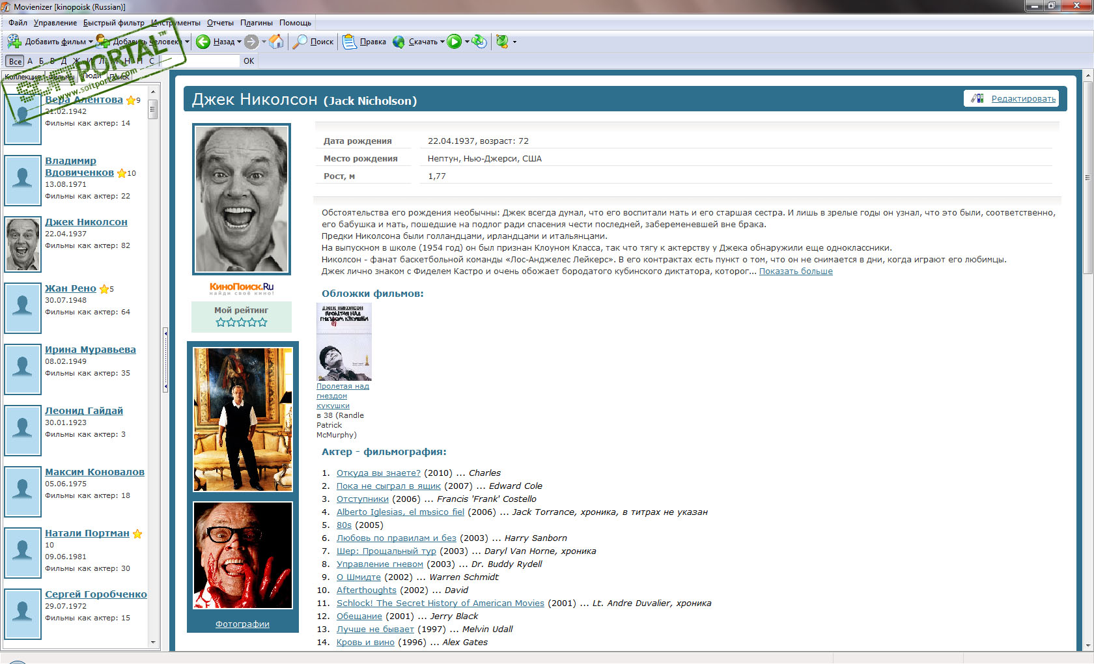Click Ирина Муравьева placeholder avatar icon

click(x=23, y=368)
